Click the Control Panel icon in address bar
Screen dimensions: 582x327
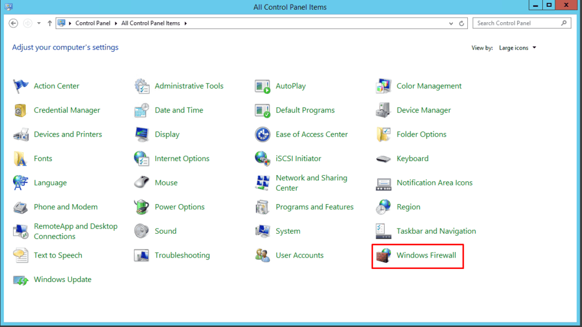tap(61, 23)
